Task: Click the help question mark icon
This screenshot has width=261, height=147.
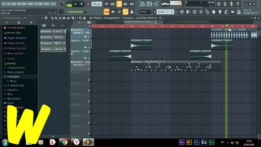Action: [238, 4]
